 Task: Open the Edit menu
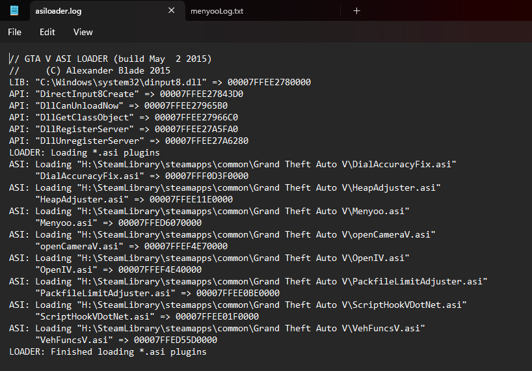pos(47,32)
